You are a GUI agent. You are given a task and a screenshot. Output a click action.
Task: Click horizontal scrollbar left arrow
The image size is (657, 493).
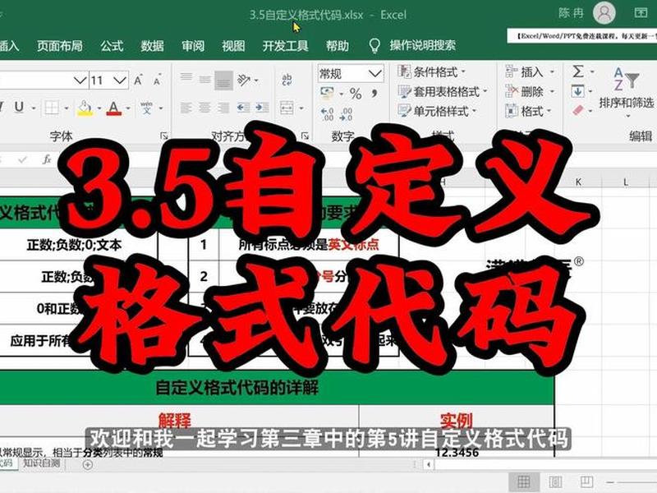click(x=428, y=464)
